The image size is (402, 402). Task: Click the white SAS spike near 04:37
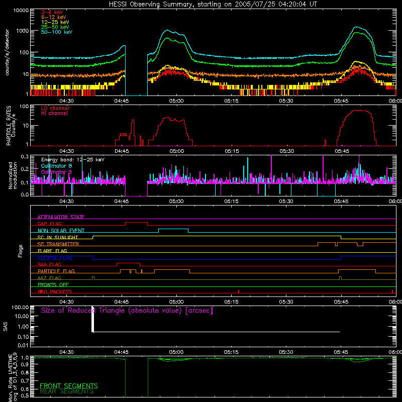pos(93,319)
